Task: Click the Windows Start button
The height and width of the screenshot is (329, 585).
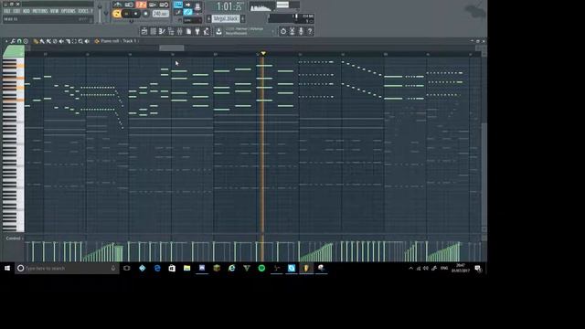Action: 7,268
